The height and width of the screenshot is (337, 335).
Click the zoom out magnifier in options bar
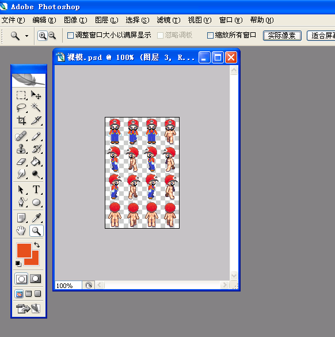tap(52, 36)
